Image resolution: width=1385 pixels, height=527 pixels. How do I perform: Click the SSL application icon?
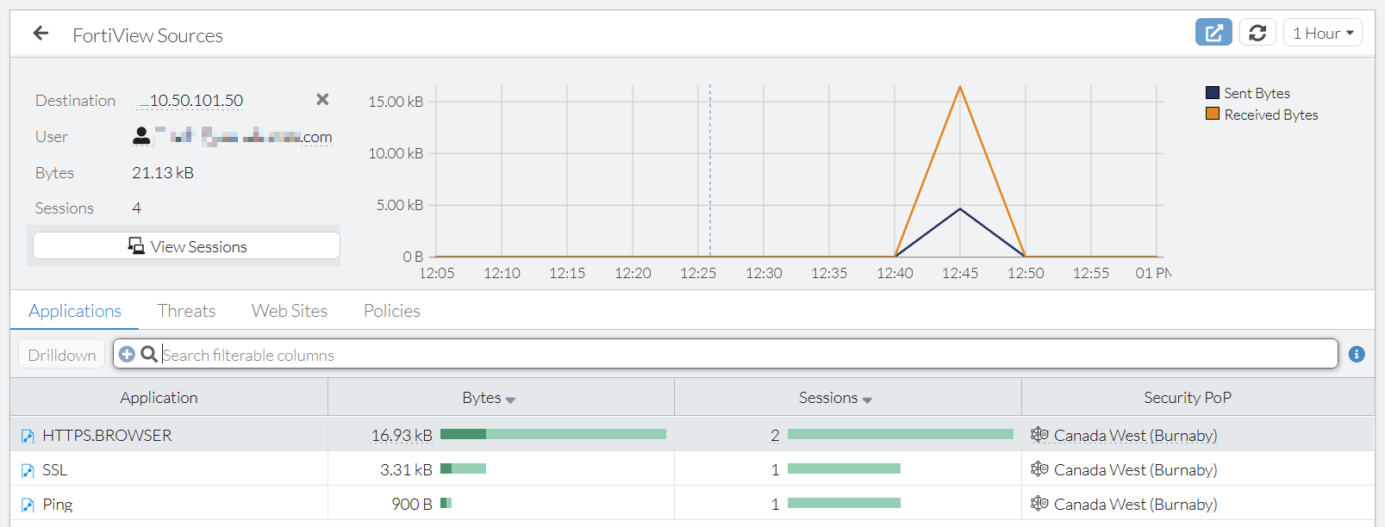(x=28, y=470)
